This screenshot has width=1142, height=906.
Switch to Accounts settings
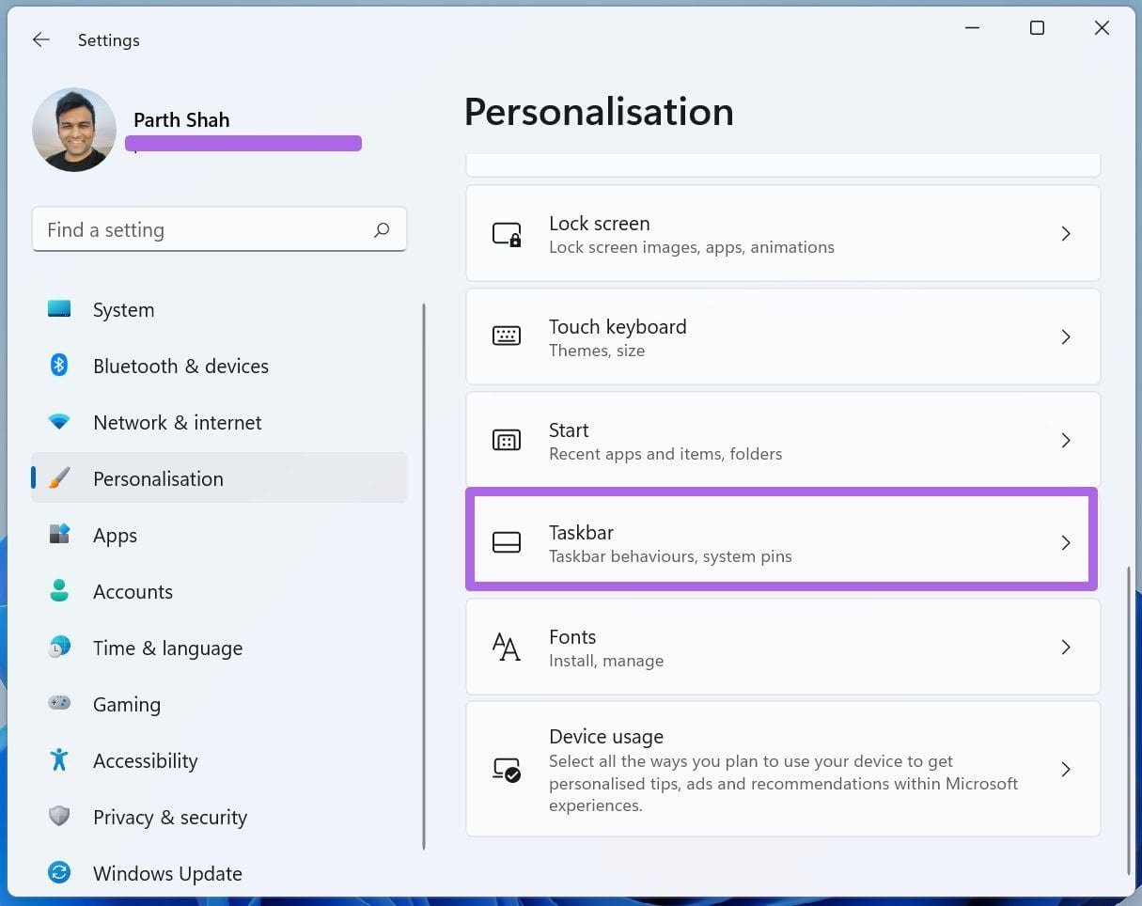219,591
